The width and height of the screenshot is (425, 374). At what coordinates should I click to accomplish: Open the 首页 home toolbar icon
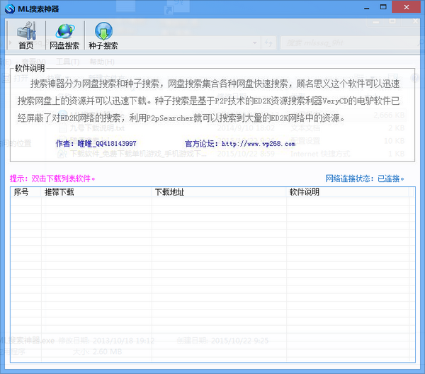pos(26,35)
